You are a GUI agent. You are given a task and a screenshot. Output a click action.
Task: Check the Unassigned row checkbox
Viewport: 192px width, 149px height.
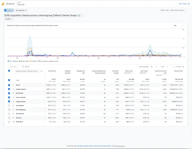coord(9,105)
